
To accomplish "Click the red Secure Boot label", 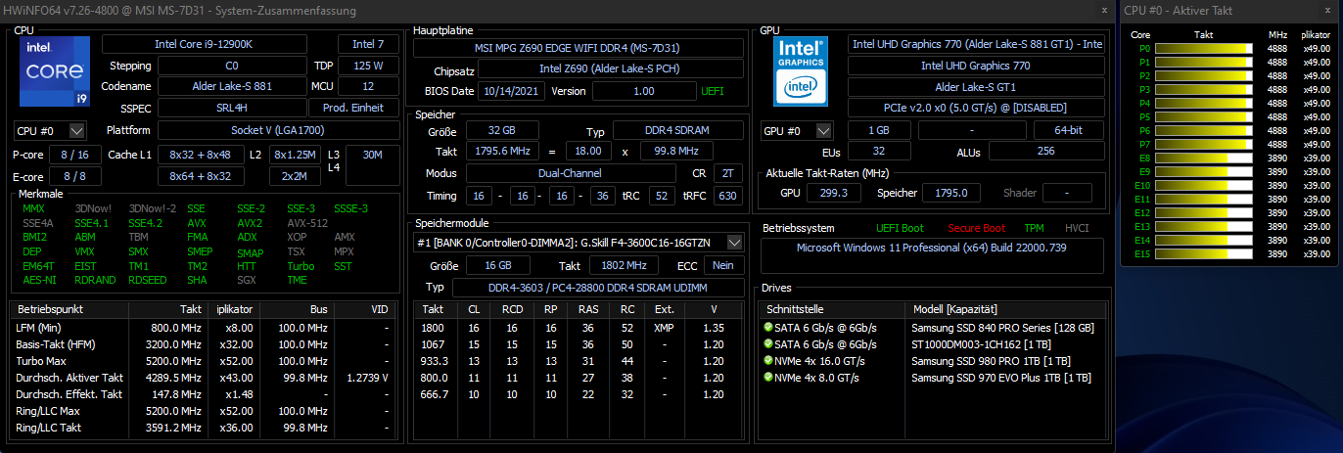I will pos(976,228).
